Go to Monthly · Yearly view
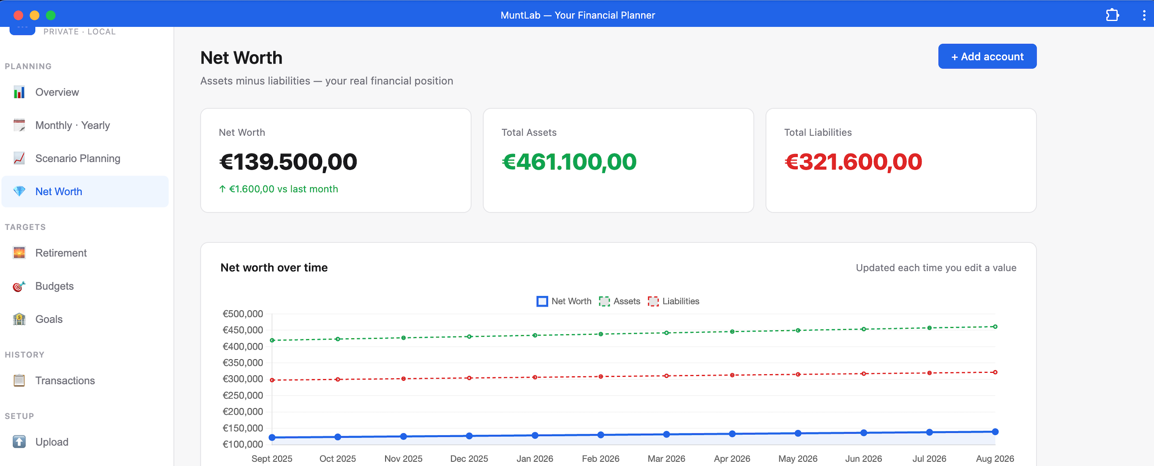 point(85,125)
